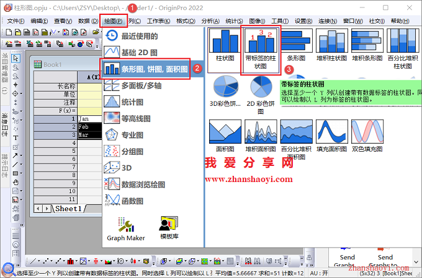Choose 填充面积图 fill area chart

tap(331, 136)
